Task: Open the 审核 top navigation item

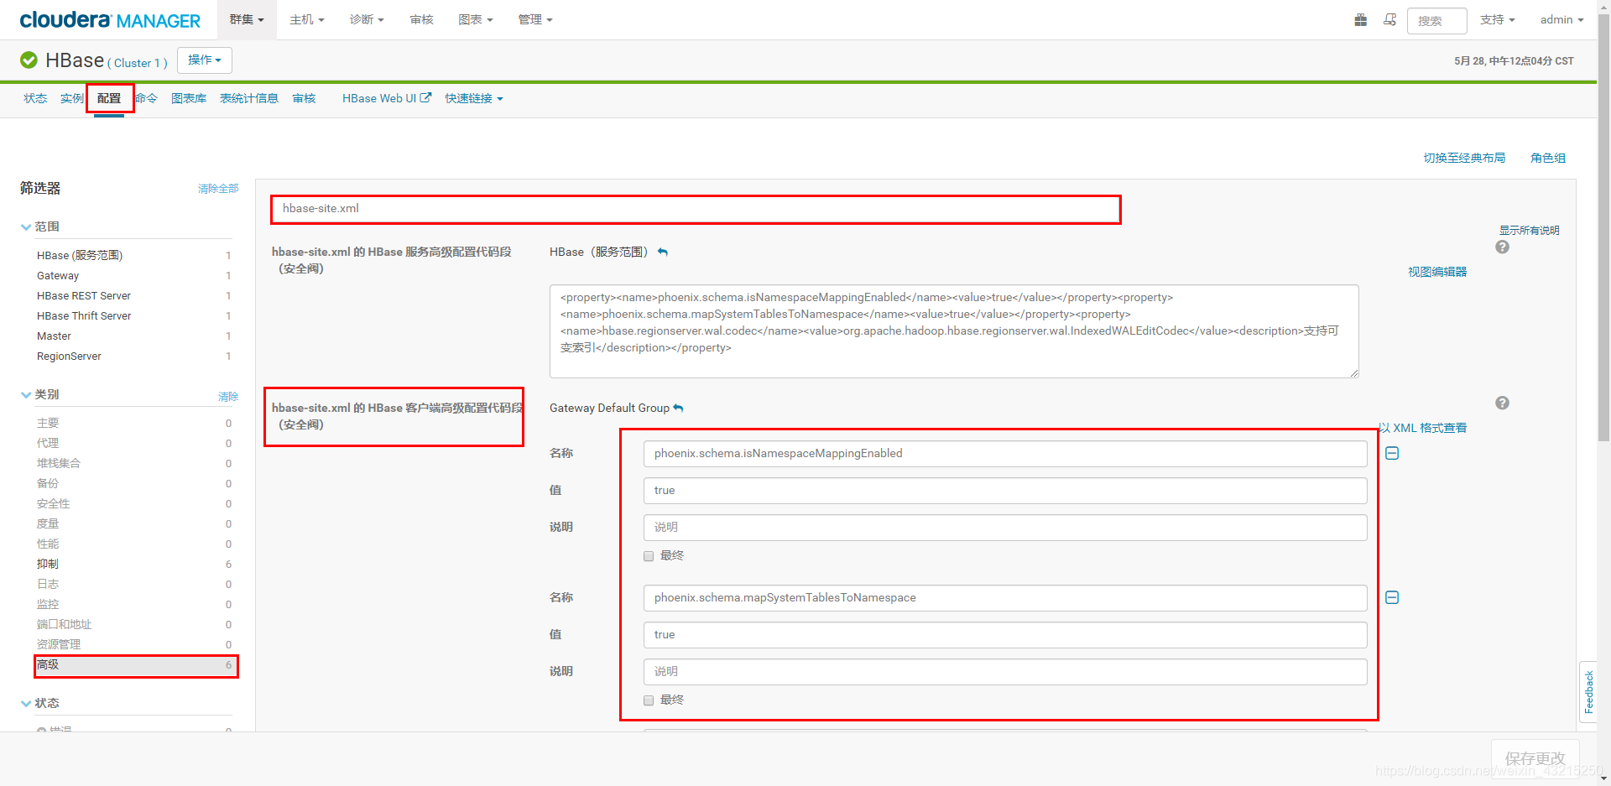Action: pyautogui.click(x=421, y=19)
